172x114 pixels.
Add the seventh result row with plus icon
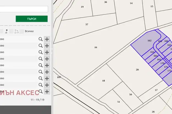(x=47, y=79)
